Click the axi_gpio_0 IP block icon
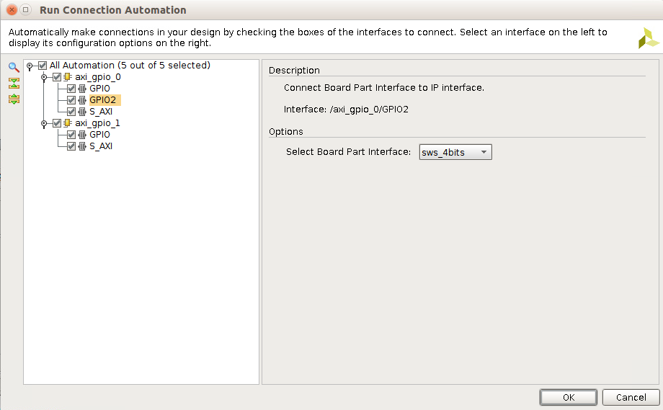The width and height of the screenshot is (663, 410). (67, 77)
